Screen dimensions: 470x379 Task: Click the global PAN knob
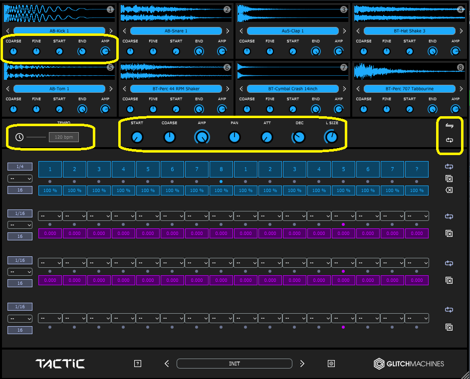point(235,137)
